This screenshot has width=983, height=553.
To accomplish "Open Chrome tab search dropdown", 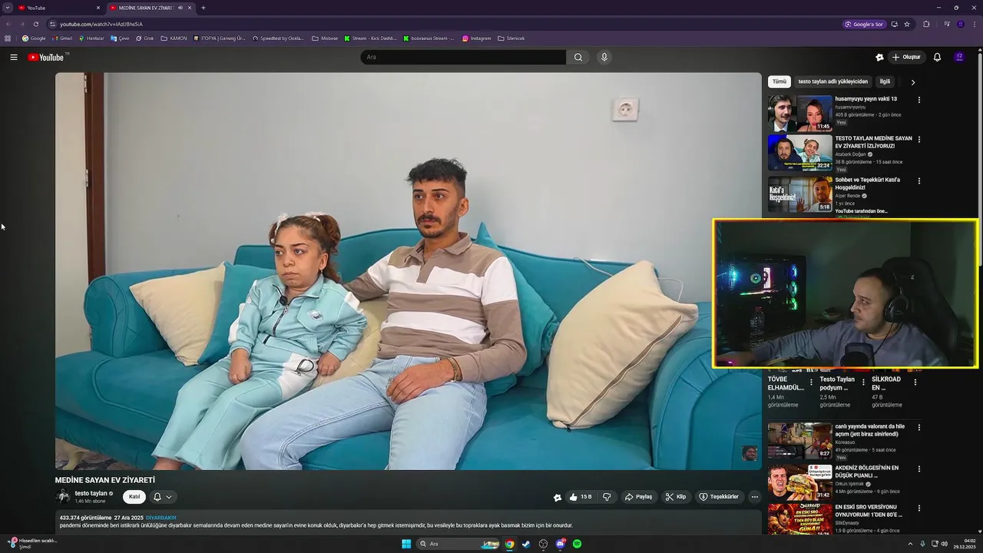I will pyautogui.click(x=8, y=8).
